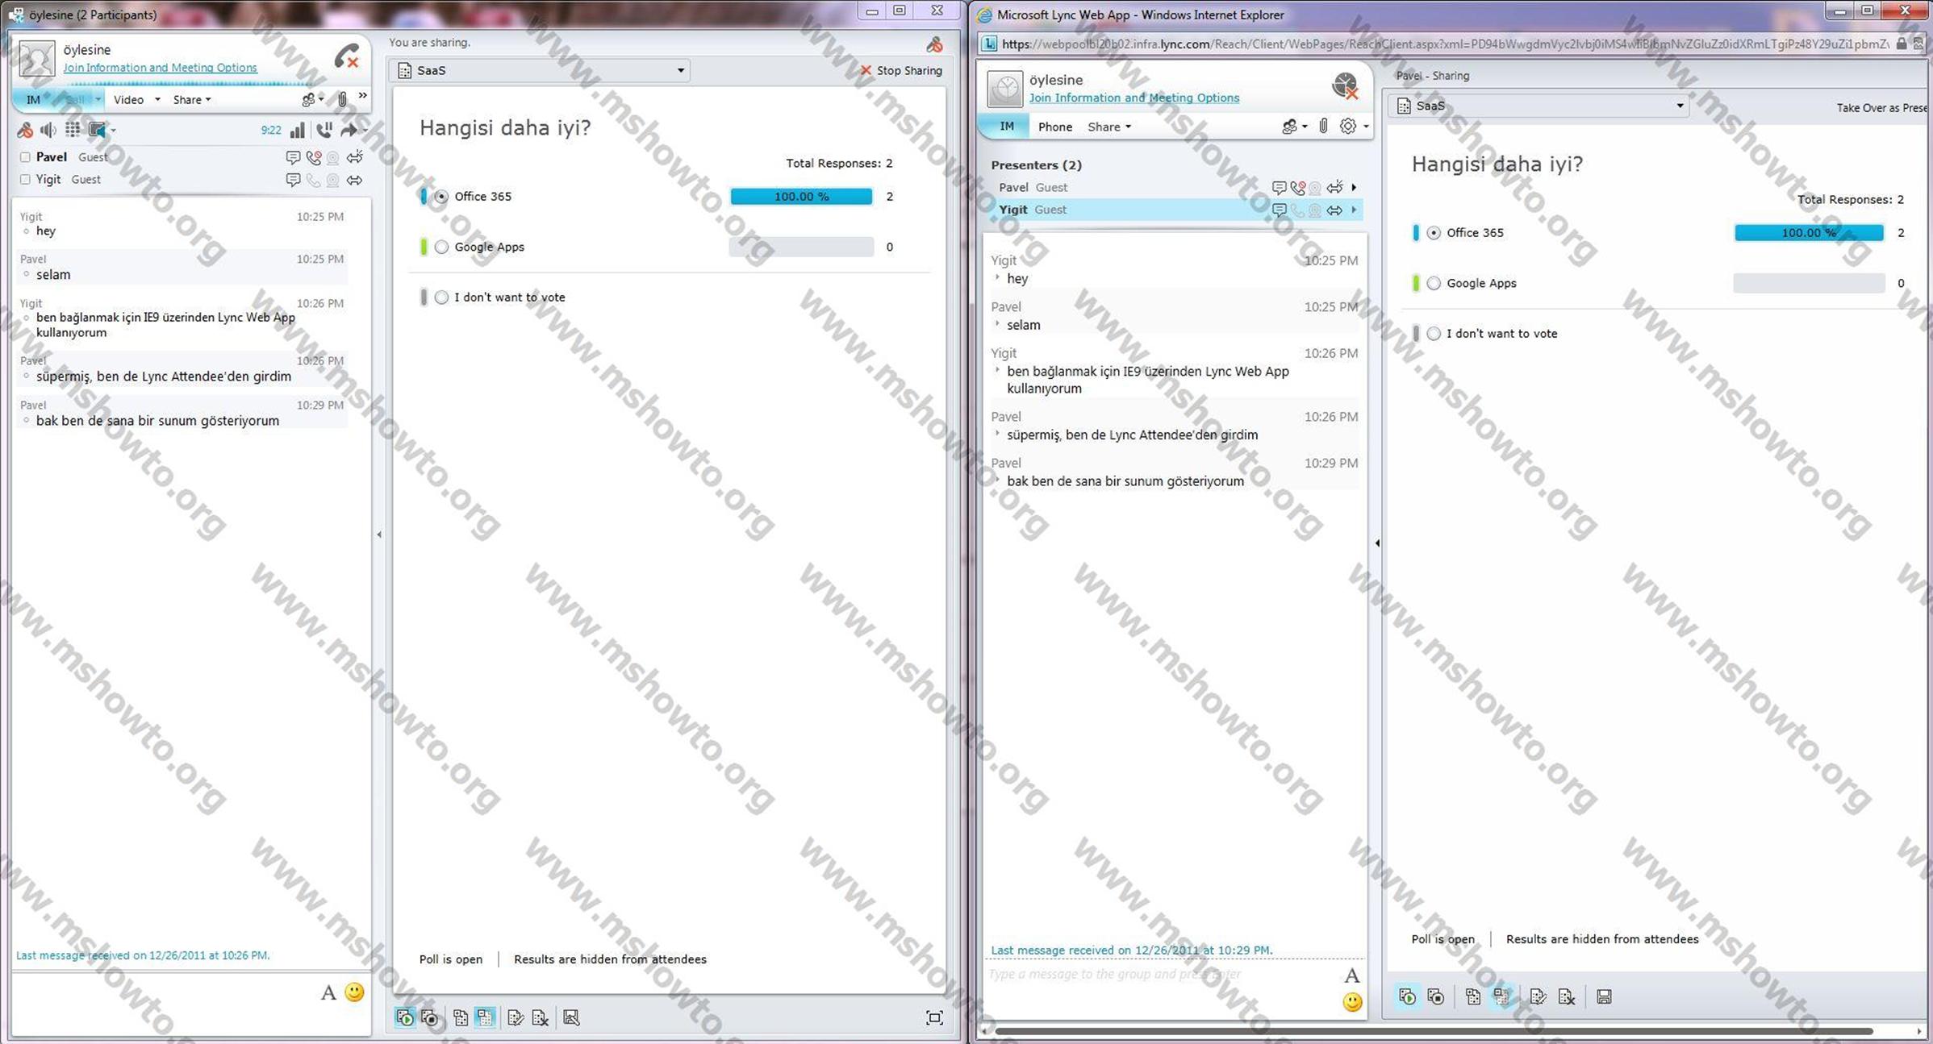Check the Yigit participant checkbox
1933x1044 pixels.
point(25,180)
